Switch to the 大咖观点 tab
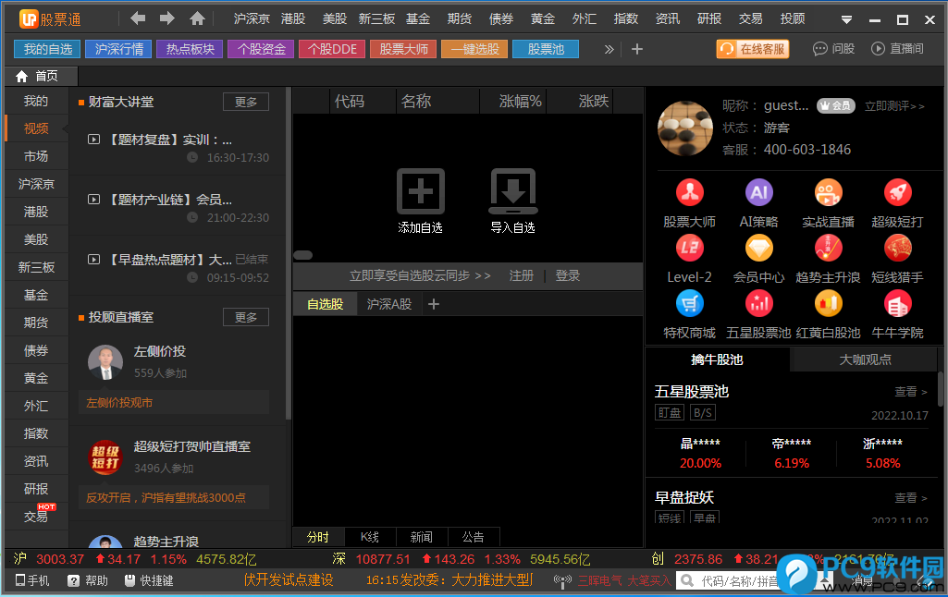The width and height of the screenshot is (948, 597). point(865,360)
